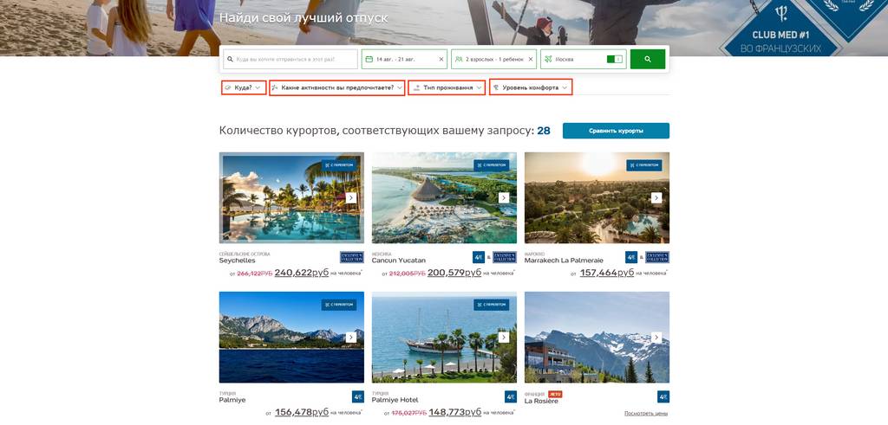
Task: Clear the 2 взрослых - 1 ребенок field
Action: (531, 59)
